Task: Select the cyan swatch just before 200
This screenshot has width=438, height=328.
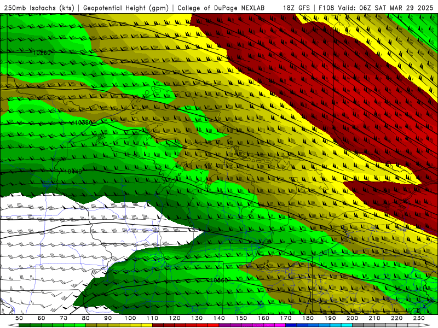Action: point(347,325)
